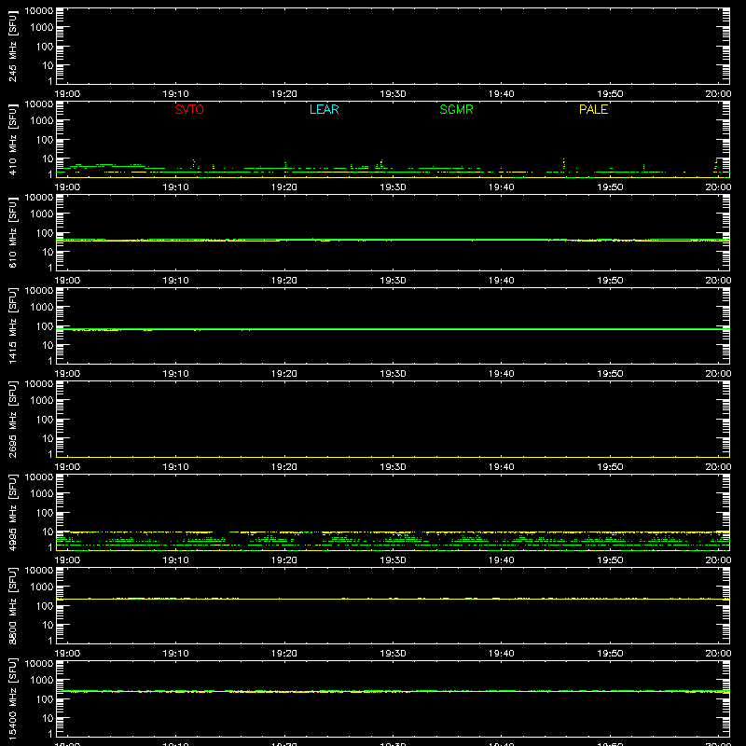Click 20:00 time label under 245 MHz panel

(x=718, y=94)
